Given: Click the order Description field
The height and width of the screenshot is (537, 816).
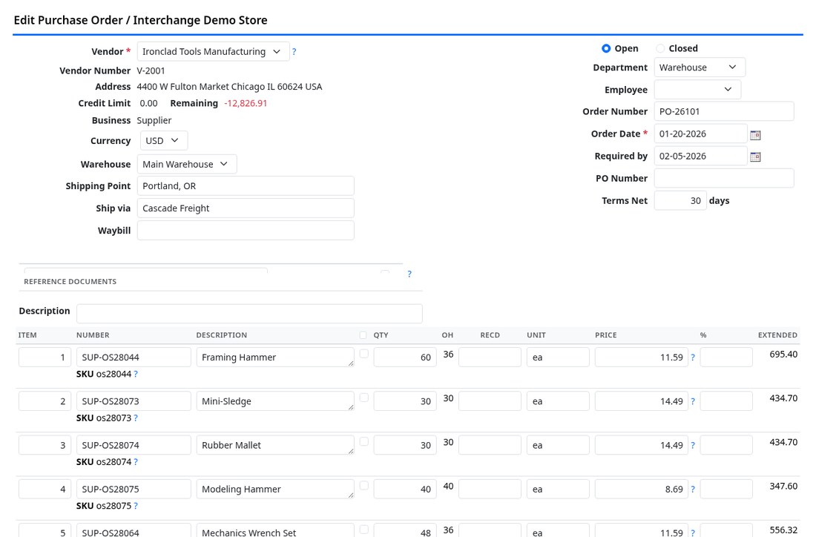Looking at the screenshot, I should click(249, 313).
